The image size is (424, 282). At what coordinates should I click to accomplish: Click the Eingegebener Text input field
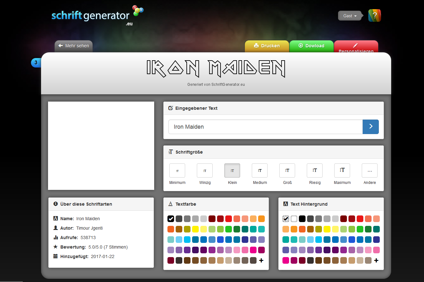click(265, 127)
